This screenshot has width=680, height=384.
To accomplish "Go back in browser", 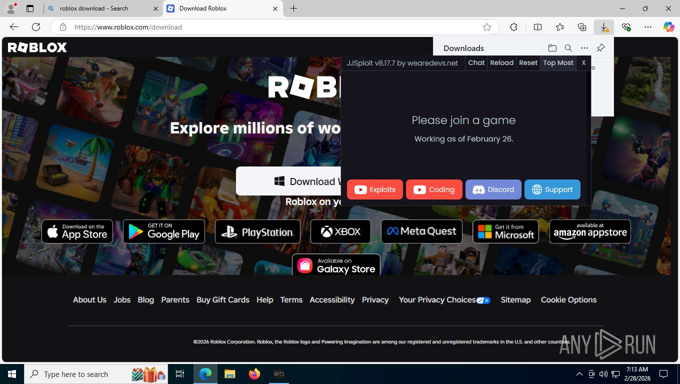I will coord(14,27).
